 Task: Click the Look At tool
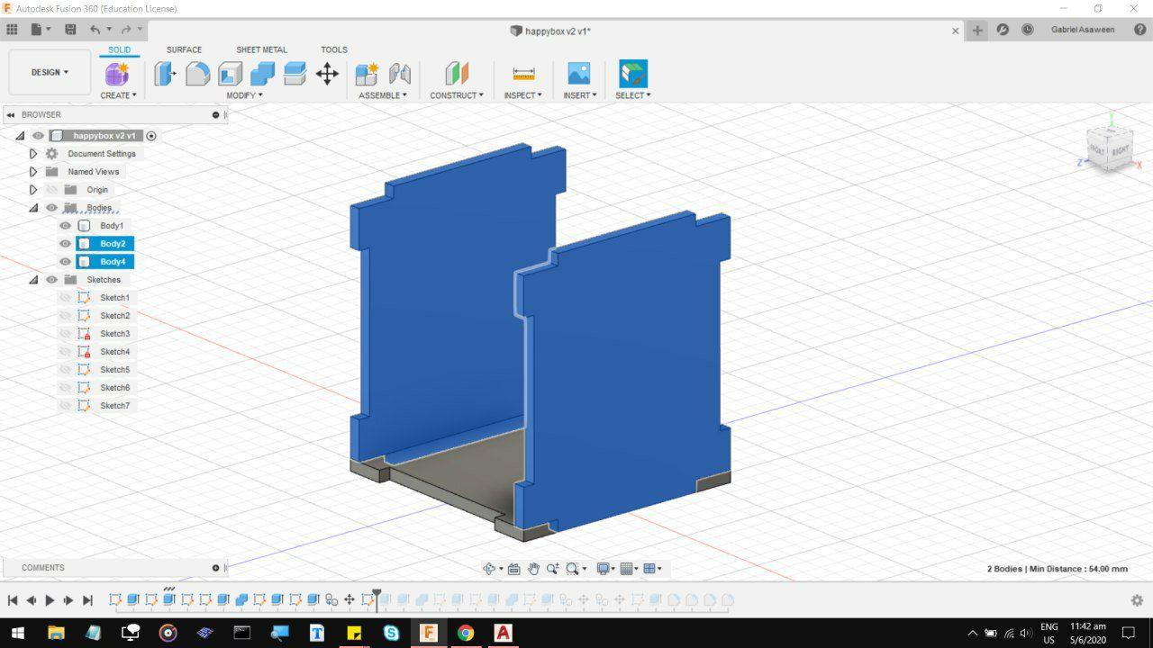point(513,569)
